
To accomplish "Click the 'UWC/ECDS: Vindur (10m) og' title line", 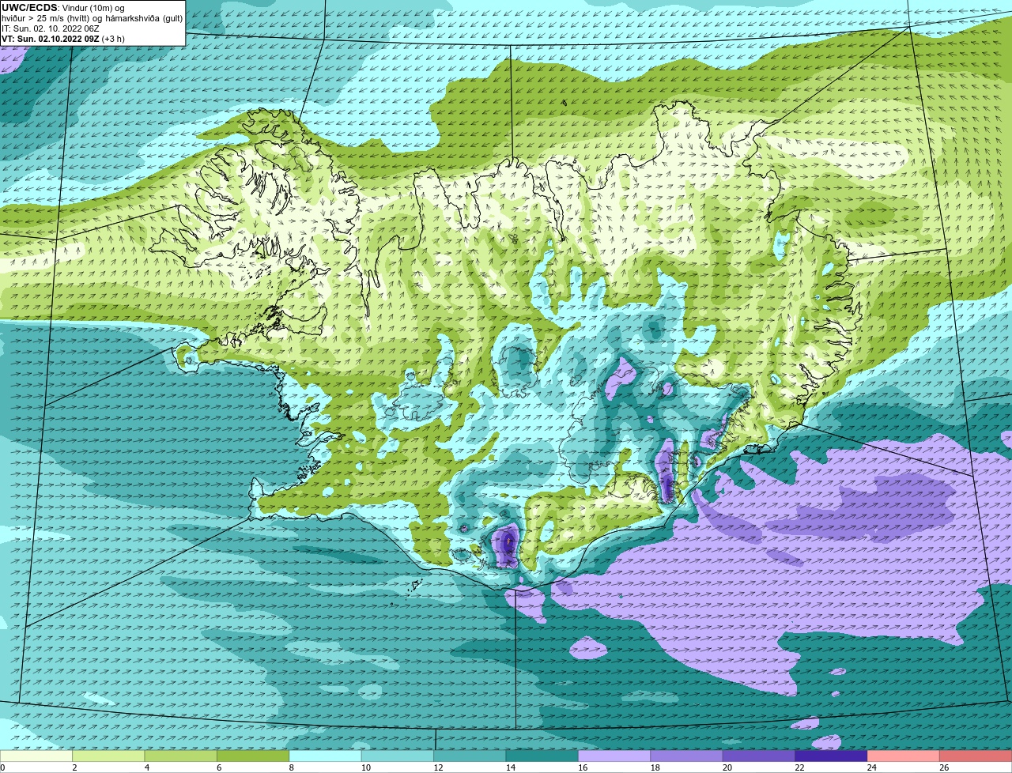I will click(x=63, y=8).
